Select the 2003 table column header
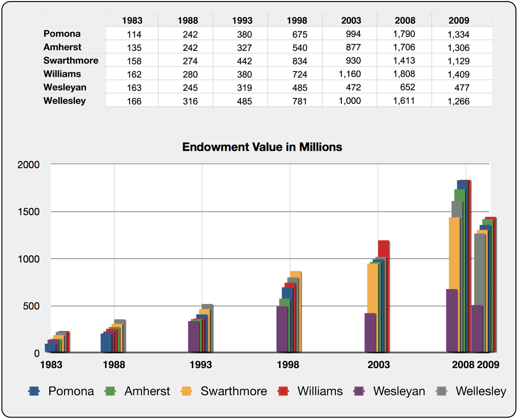This screenshot has height=419, width=517. click(350, 20)
